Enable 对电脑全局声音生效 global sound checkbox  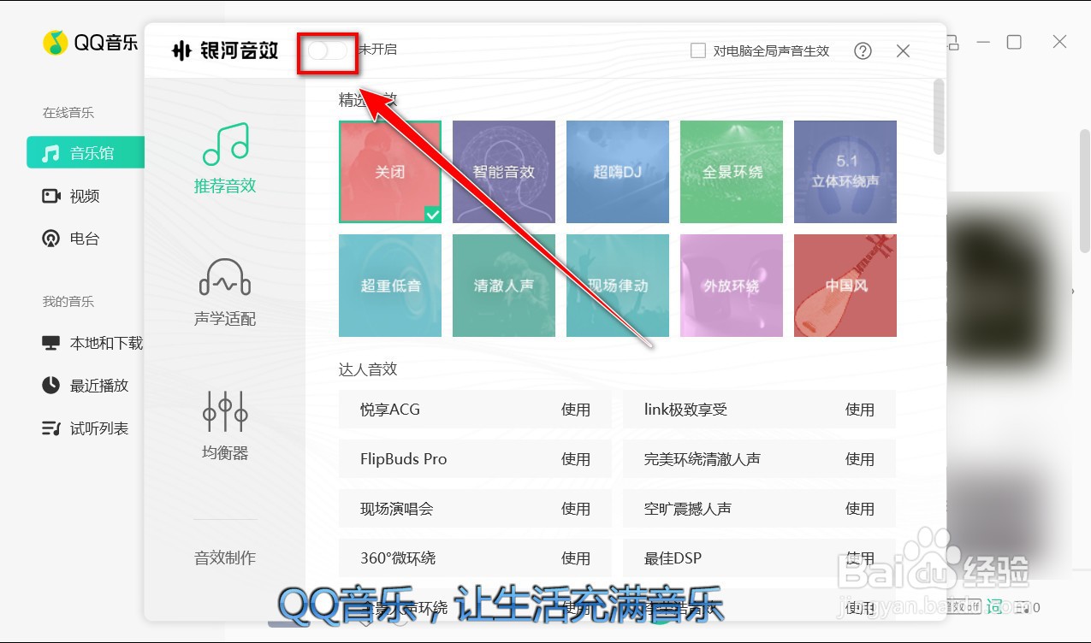point(697,51)
